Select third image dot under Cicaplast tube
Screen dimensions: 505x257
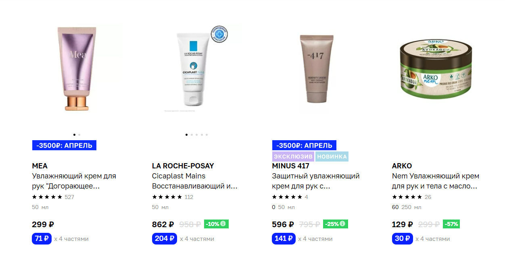pos(196,135)
